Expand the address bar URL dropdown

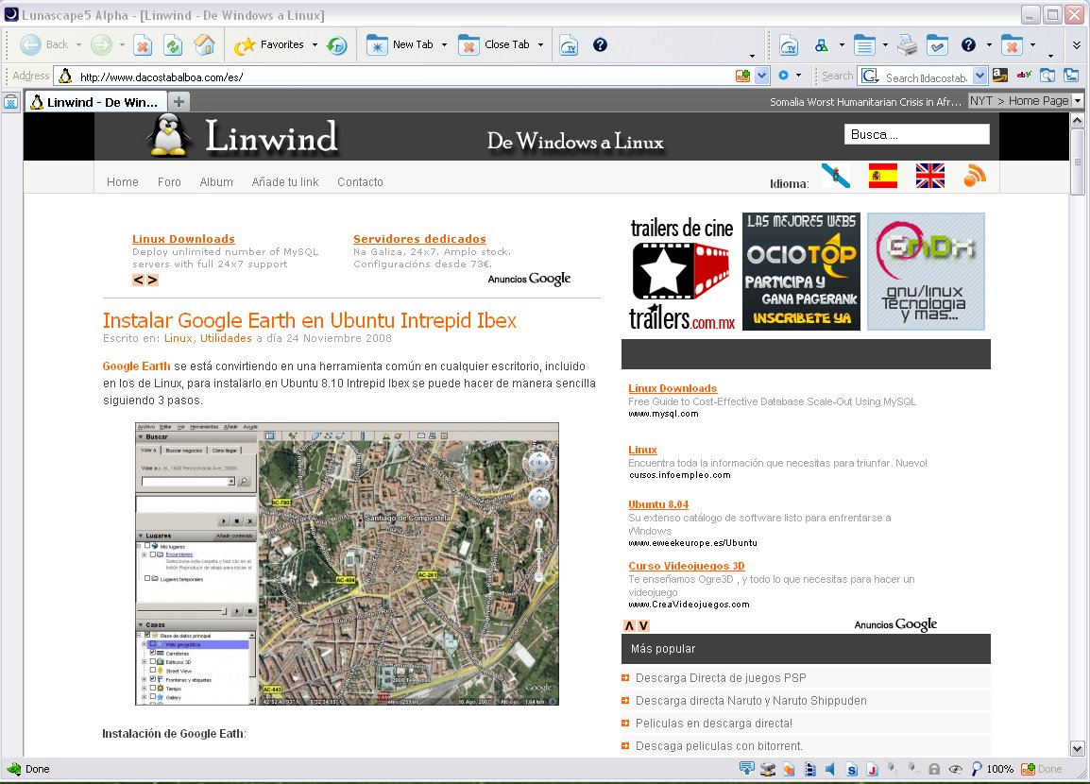tap(762, 76)
